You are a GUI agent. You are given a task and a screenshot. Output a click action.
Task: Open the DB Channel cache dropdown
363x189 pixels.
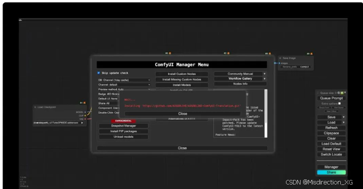124,80
